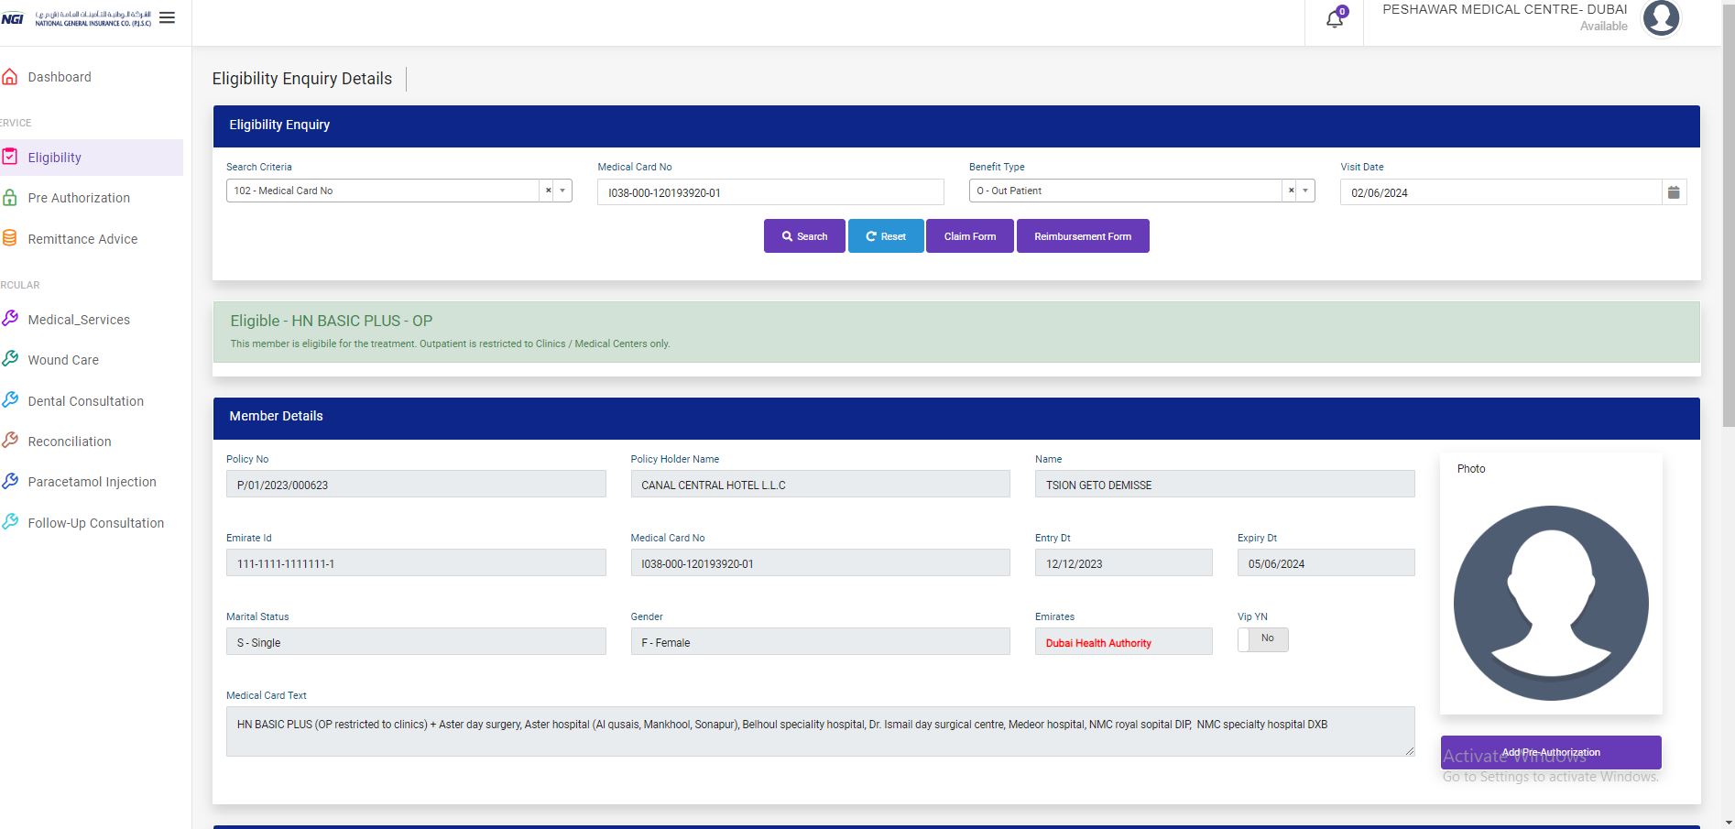Select Paracetamol Injection in the sidebar
The height and width of the screenshot is (829, 1735).
coord(92,482)
